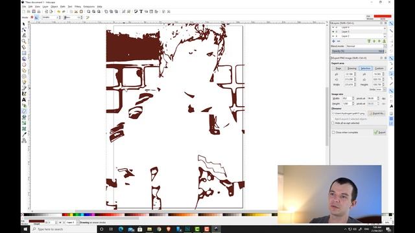Open Text and Font dialog icon
Screen dimensions: 415x233
point(141,12)
